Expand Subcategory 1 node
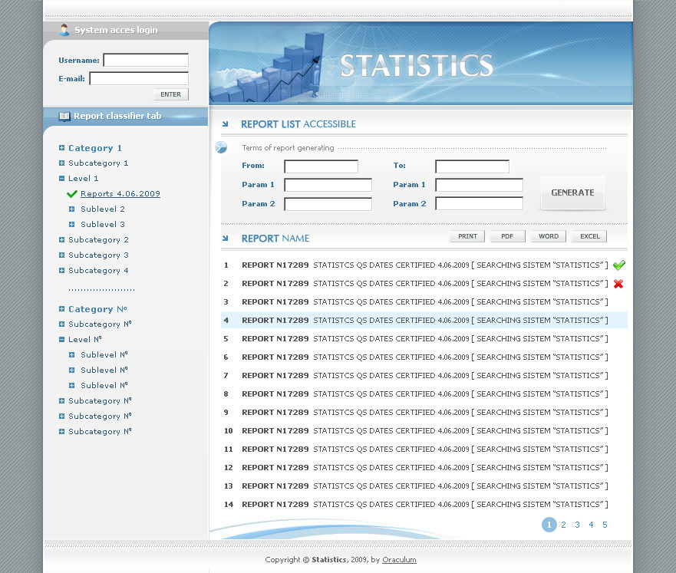Image resolution: width=676 pixels, height=573 pixels. (61, 163)
